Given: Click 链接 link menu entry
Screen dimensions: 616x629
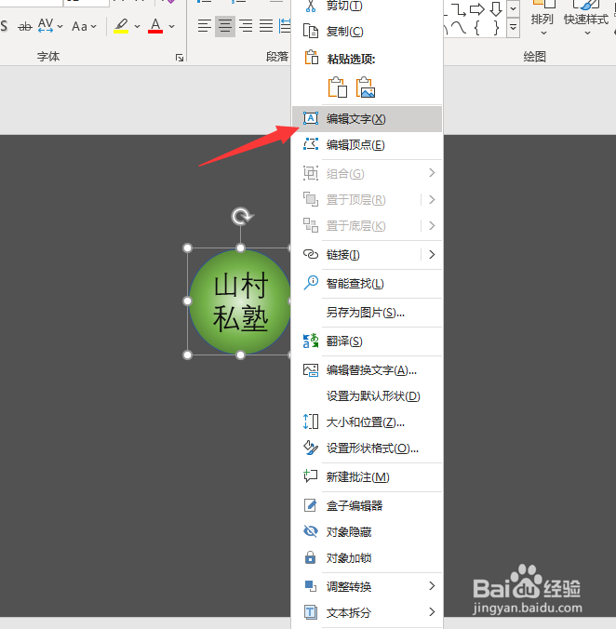Looking at the screenshot, I should [x=357, y=254].
